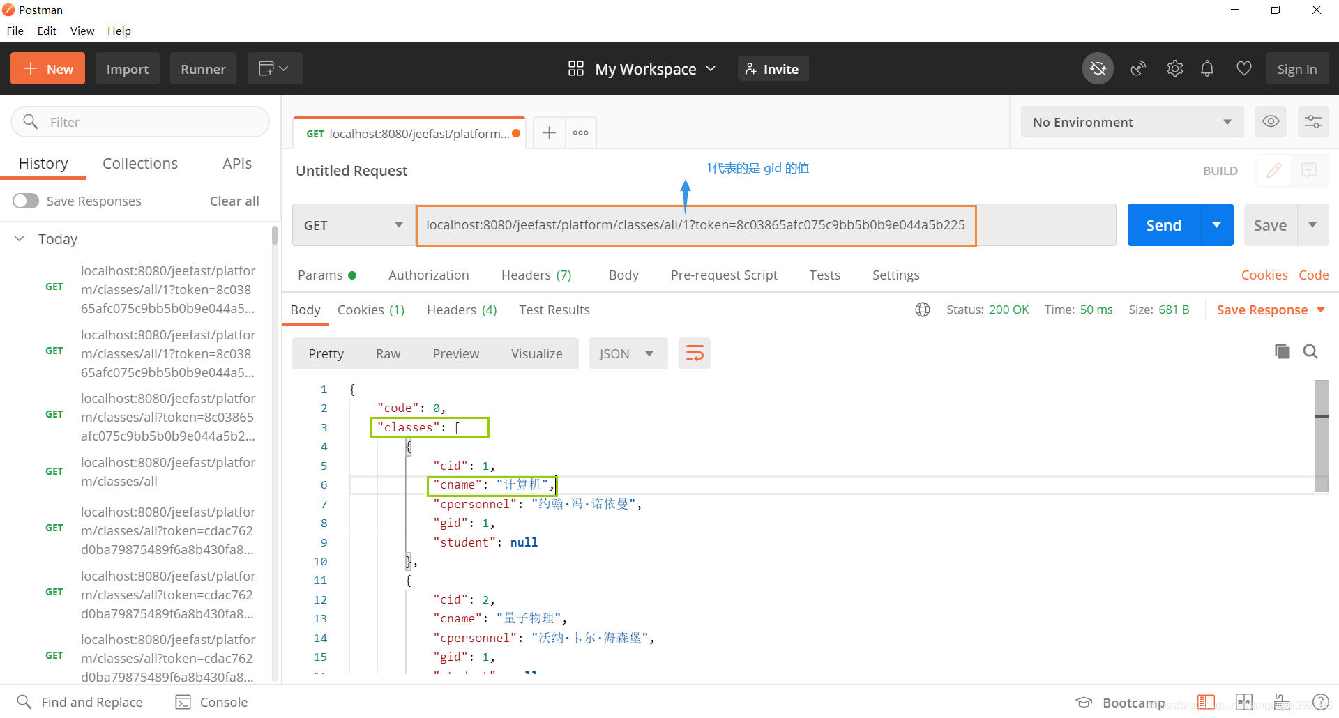
Task: Click Sign In
Action: (x=1296, y=68)
